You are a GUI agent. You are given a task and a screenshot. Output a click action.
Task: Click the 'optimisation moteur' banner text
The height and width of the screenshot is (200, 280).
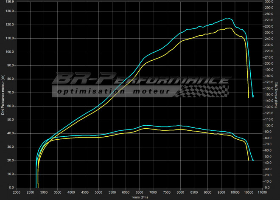pos(114,91)
